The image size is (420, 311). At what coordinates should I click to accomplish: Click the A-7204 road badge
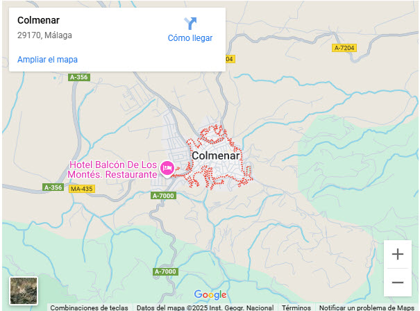344,48
